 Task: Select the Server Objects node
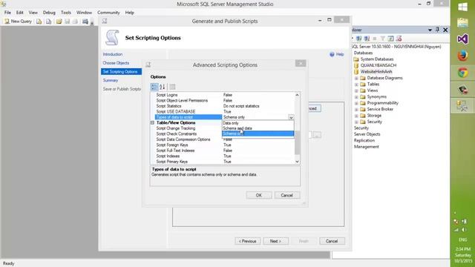point(367,134)
